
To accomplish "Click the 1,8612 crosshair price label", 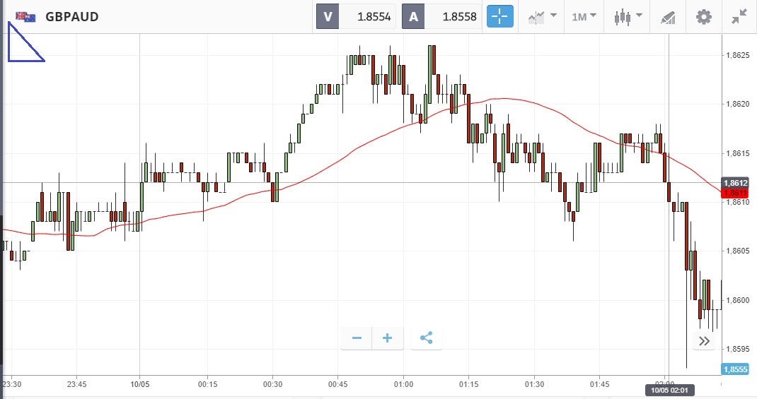I will tap(735, 183).
